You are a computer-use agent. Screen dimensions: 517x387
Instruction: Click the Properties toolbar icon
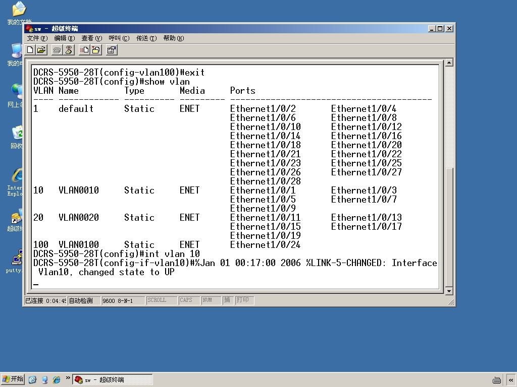tap(112, 50)
